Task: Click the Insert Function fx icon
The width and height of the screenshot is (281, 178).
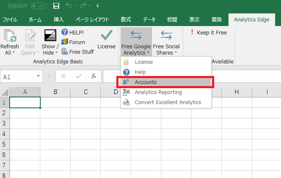Action: [94, 76]
